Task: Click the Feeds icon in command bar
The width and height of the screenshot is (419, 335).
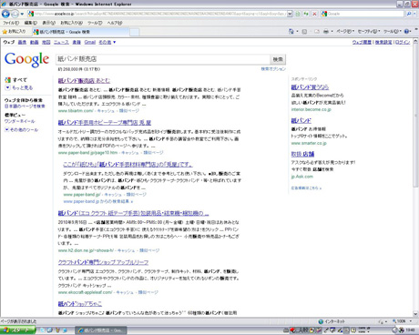Action: [304, 31]
